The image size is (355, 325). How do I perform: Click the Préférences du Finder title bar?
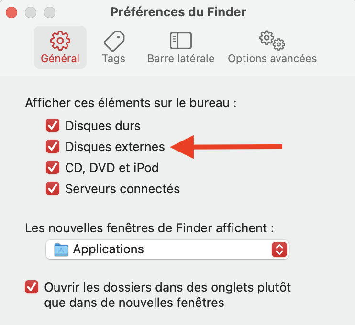coord(178,11)
